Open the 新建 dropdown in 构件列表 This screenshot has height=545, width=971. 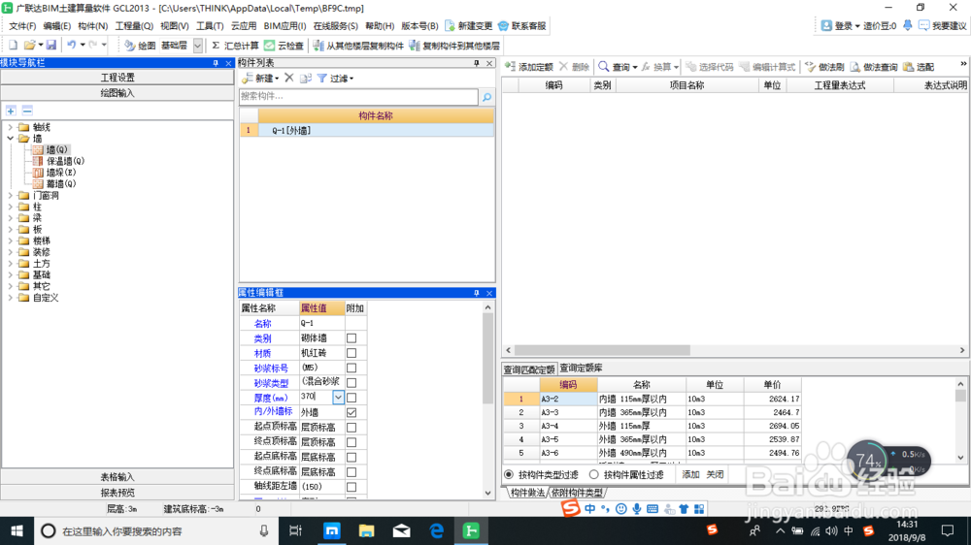point(277,79)
